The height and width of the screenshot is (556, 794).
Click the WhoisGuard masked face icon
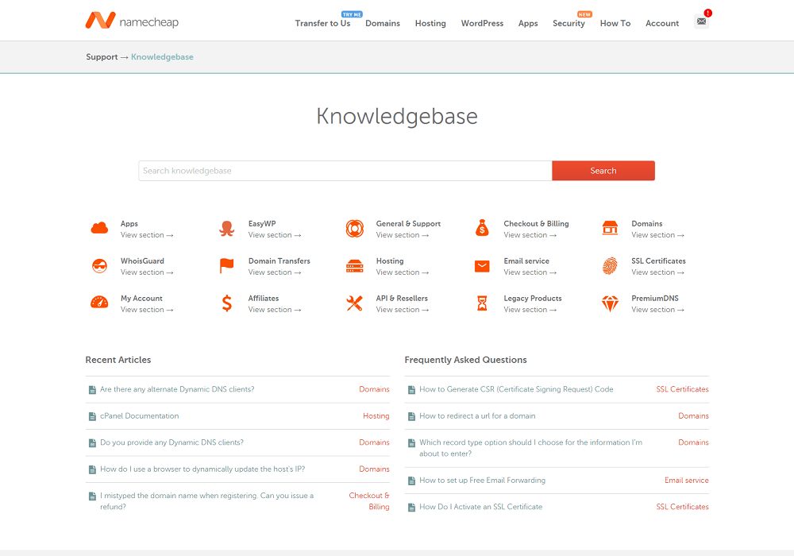pyautogui.click(x=99, y=266)
